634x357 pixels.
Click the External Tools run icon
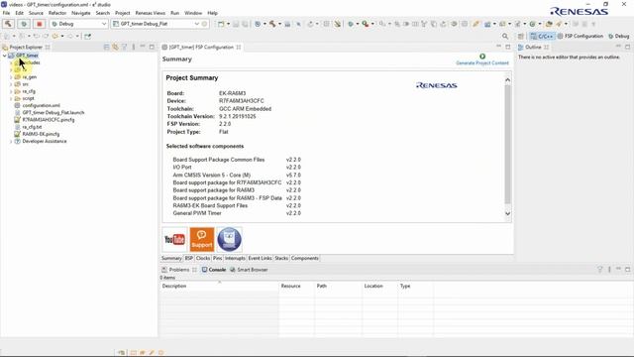(366, 24)
